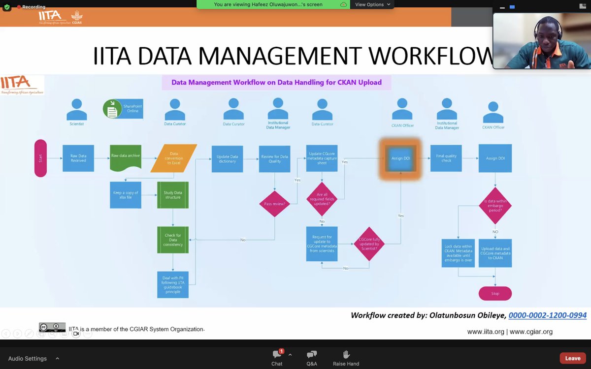Click "Upload data and CGCore metadata to CKAN" box
Viewport: 591px width, 369px height.
pos(495,253)
